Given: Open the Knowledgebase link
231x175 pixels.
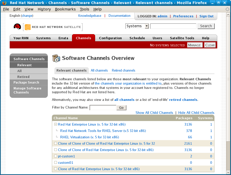Looking at the screenshot, I should tap(90, 16).
